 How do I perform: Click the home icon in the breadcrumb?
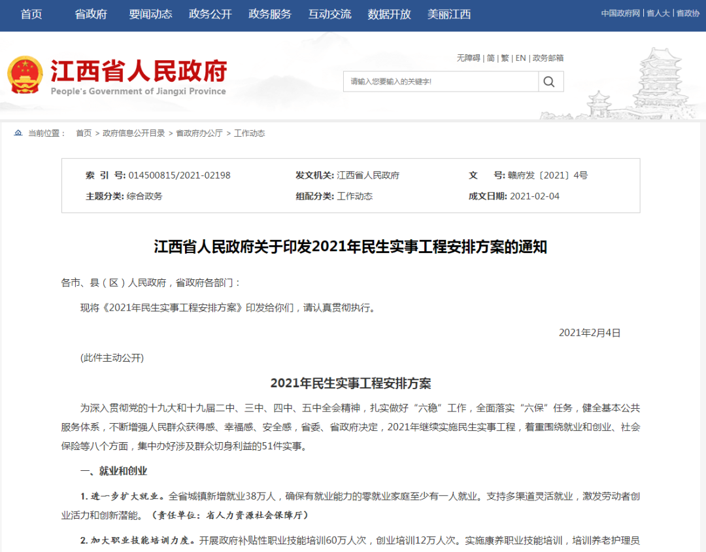[x=18, y=133]
